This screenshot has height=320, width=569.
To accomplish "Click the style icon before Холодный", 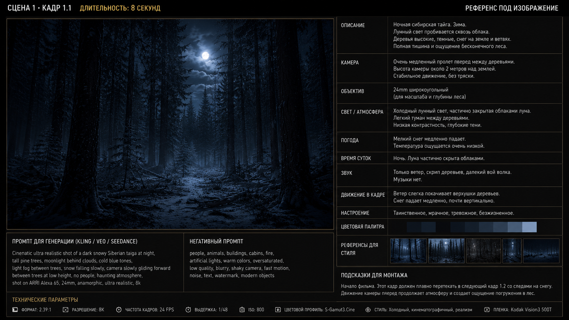I will (x=368, y=310).
